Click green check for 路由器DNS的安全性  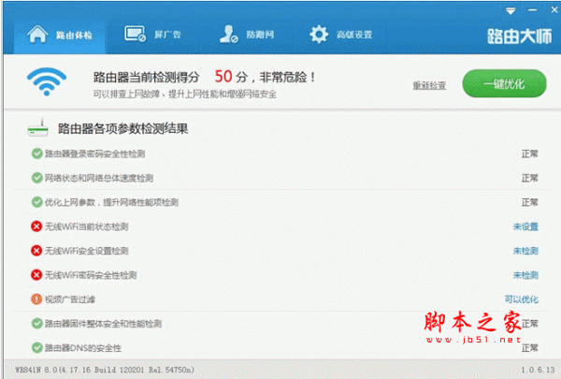(x=36, y=347)
